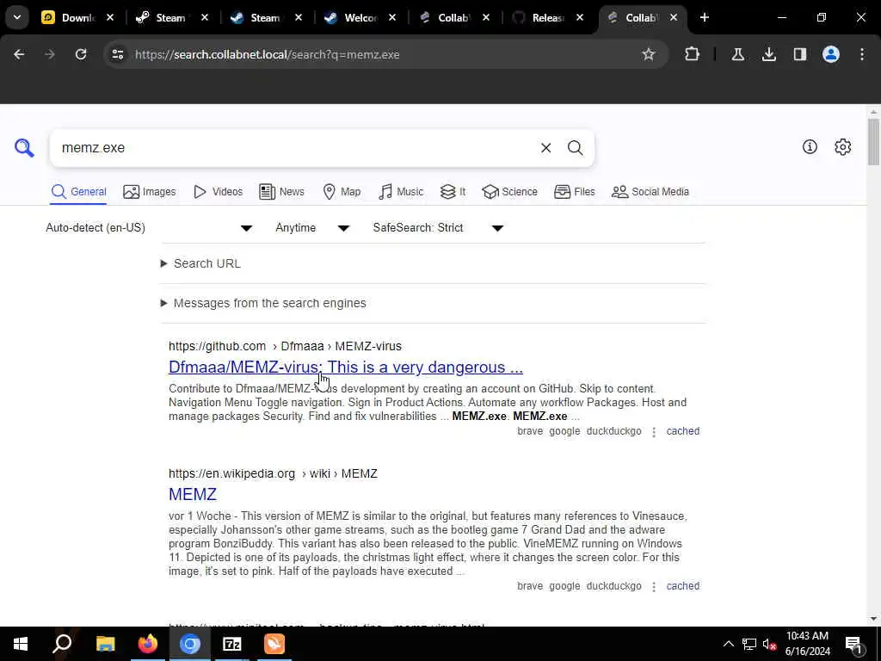Launch Firefox from the taskbar
The height and width of the screenshot is (661, 881).
click(148, 644)
